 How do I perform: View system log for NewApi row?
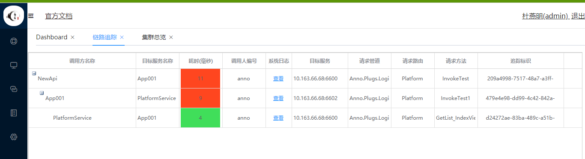click(x=278, y=79)
